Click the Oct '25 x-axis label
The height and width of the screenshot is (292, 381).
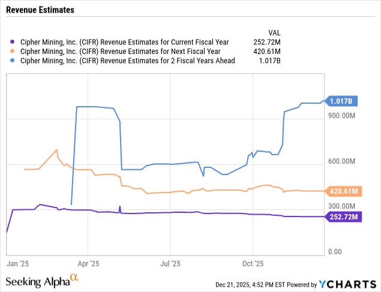pos(253,263)
